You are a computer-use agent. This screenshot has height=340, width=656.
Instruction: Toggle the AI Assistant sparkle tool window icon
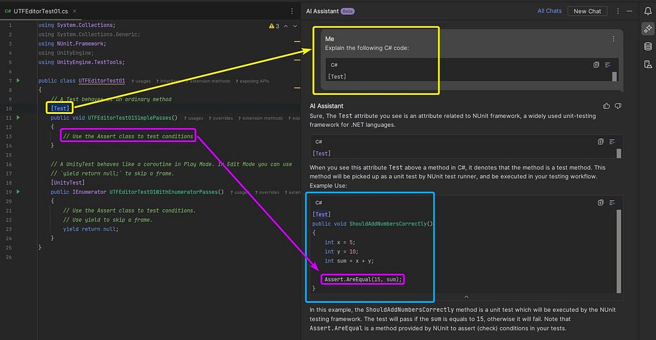(x=648, y=29)
